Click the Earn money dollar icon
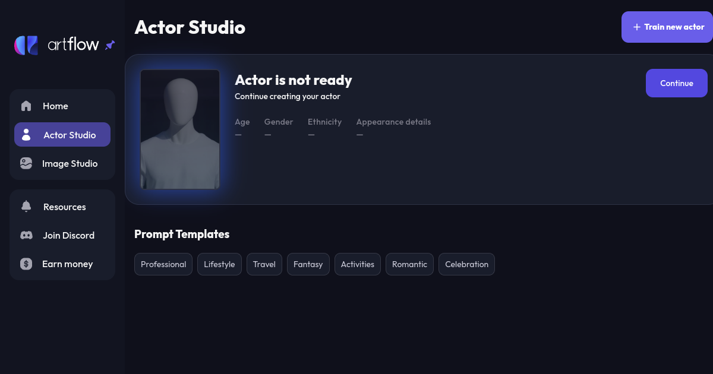 26,264
